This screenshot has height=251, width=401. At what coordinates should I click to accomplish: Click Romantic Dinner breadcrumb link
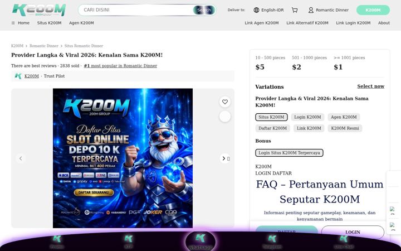click(44, 46)
